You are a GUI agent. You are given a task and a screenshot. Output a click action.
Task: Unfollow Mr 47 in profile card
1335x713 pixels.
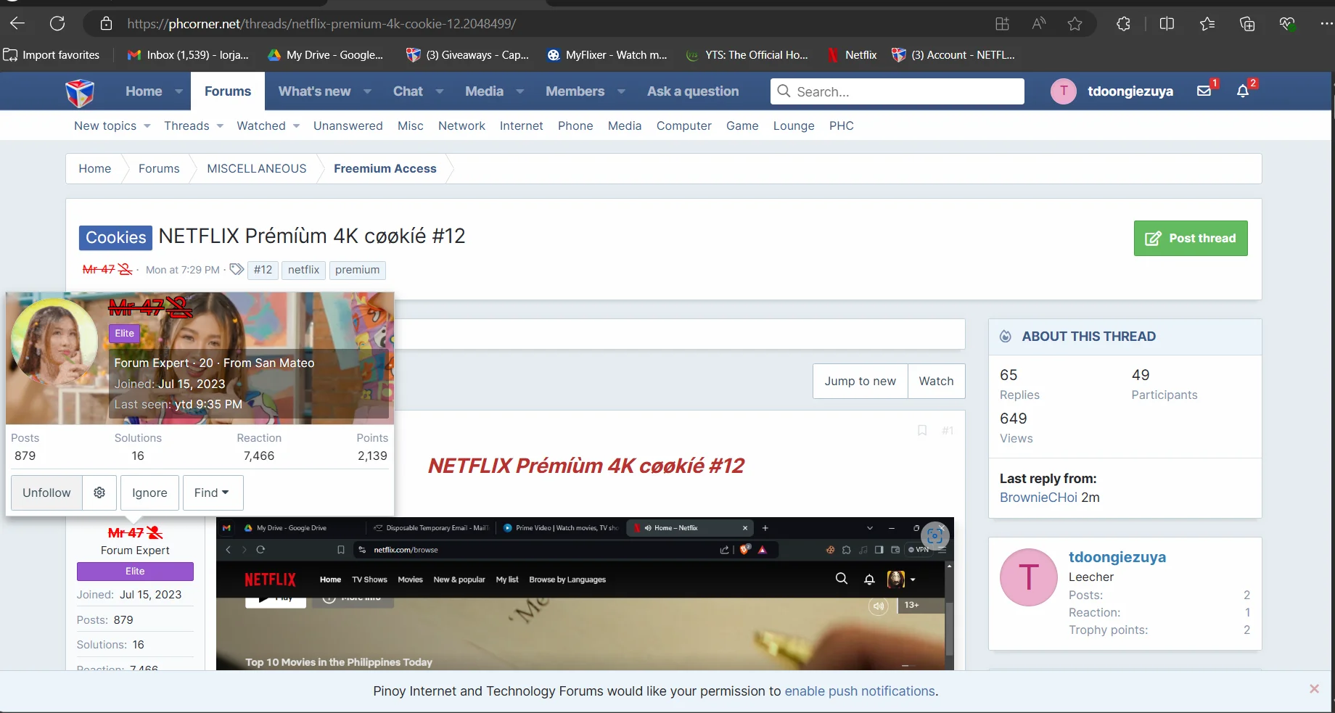click(46, 492)
